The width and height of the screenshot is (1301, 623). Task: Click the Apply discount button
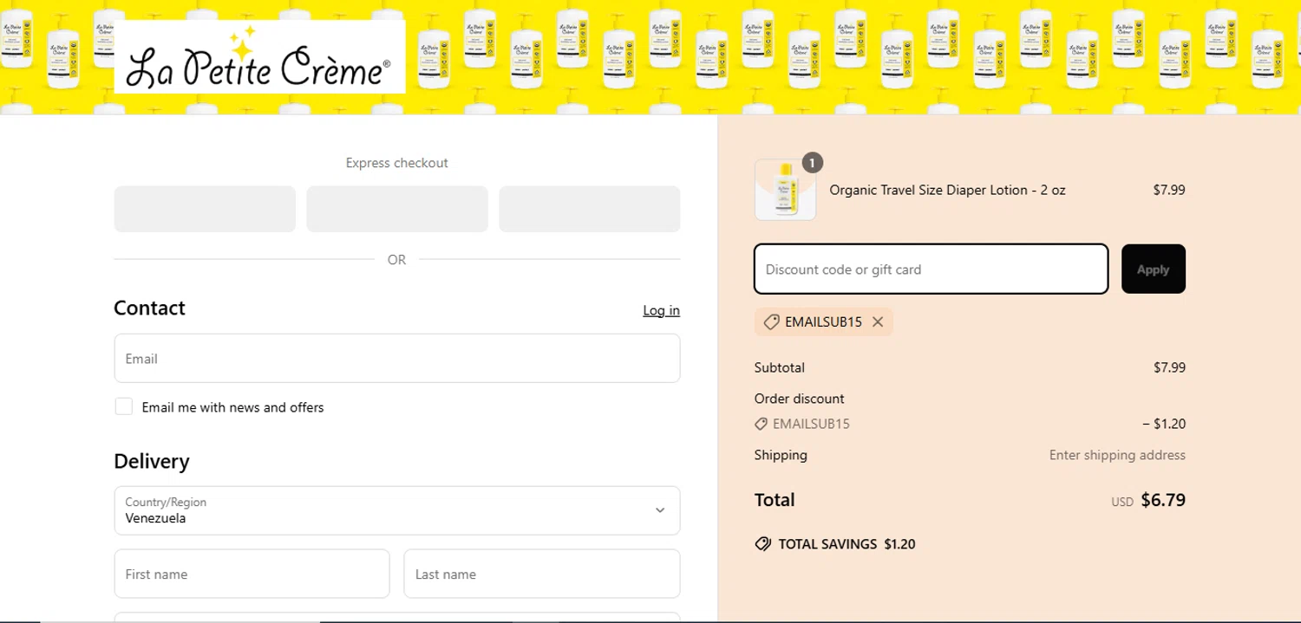pyautogui.click(x=1153, y=269)
